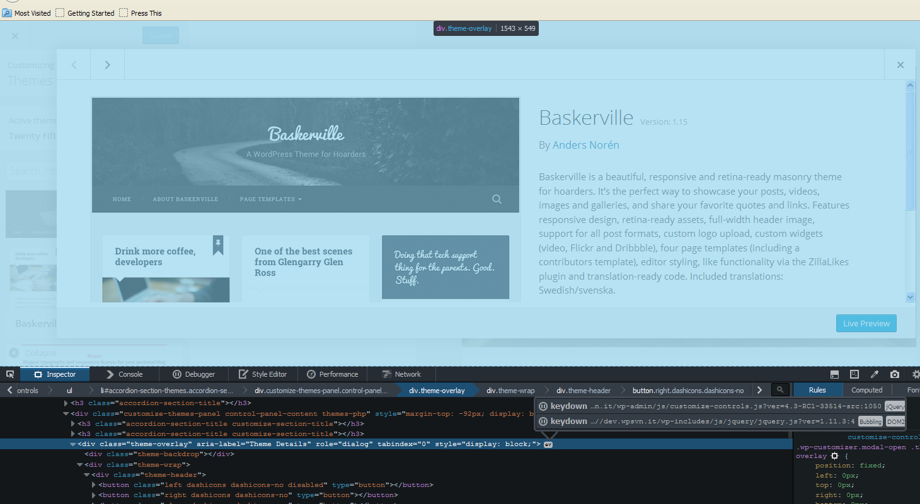Click the previous theme left arrow

point(74,64)
